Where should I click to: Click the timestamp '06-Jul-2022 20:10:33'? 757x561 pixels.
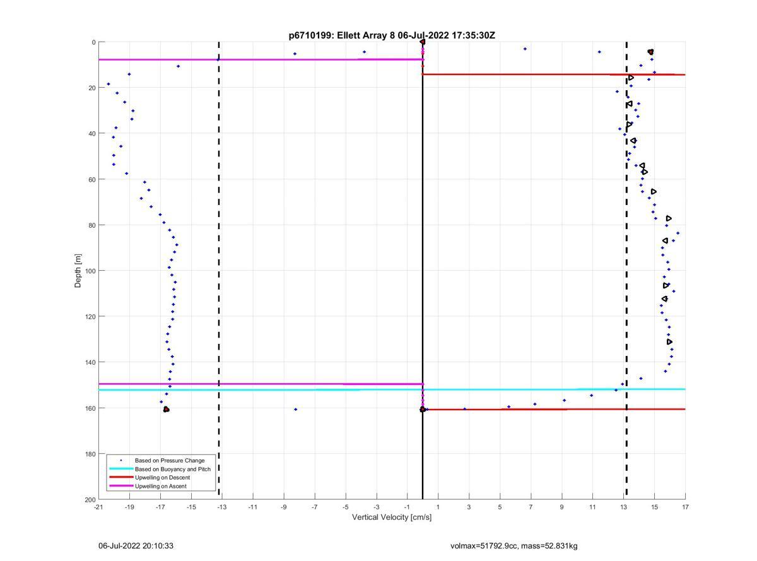[136, 546]
